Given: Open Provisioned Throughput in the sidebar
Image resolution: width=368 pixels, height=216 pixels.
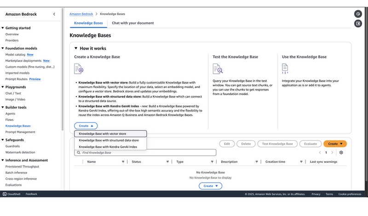Looking at the screenshot, I should click(22, 166).
